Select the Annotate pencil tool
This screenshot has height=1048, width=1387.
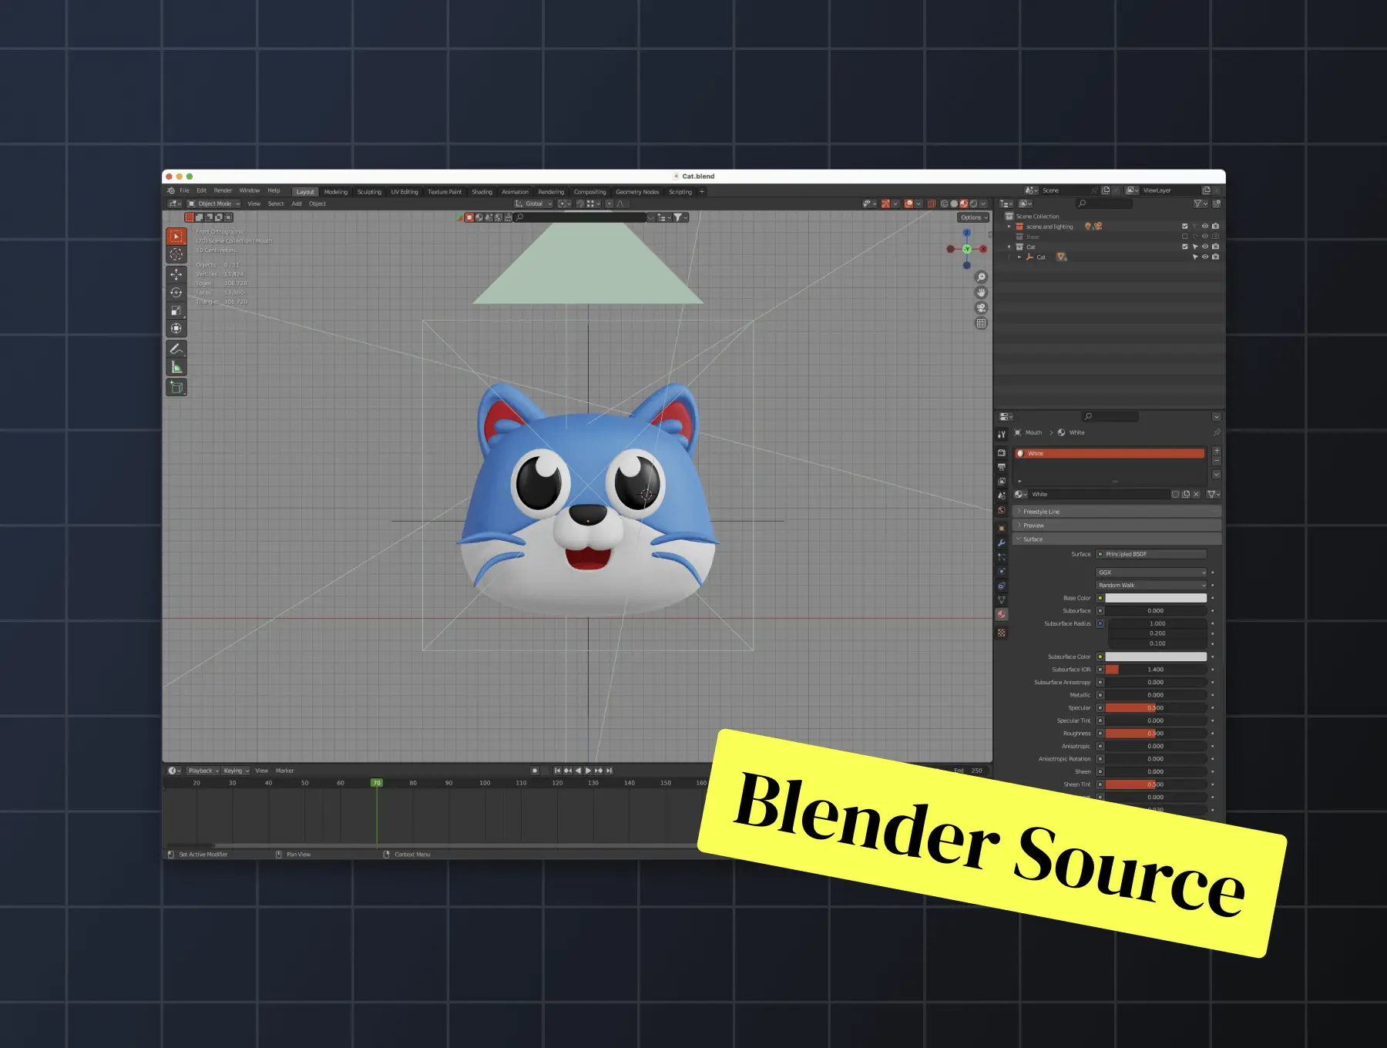pos(176,349)
